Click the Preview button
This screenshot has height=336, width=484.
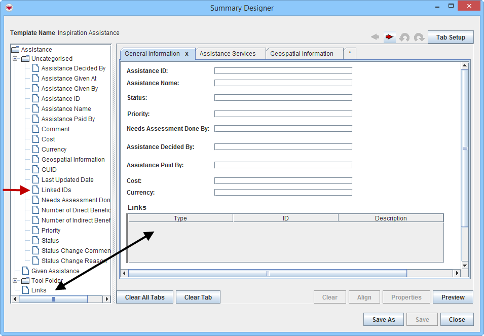[x=453, y=297]
